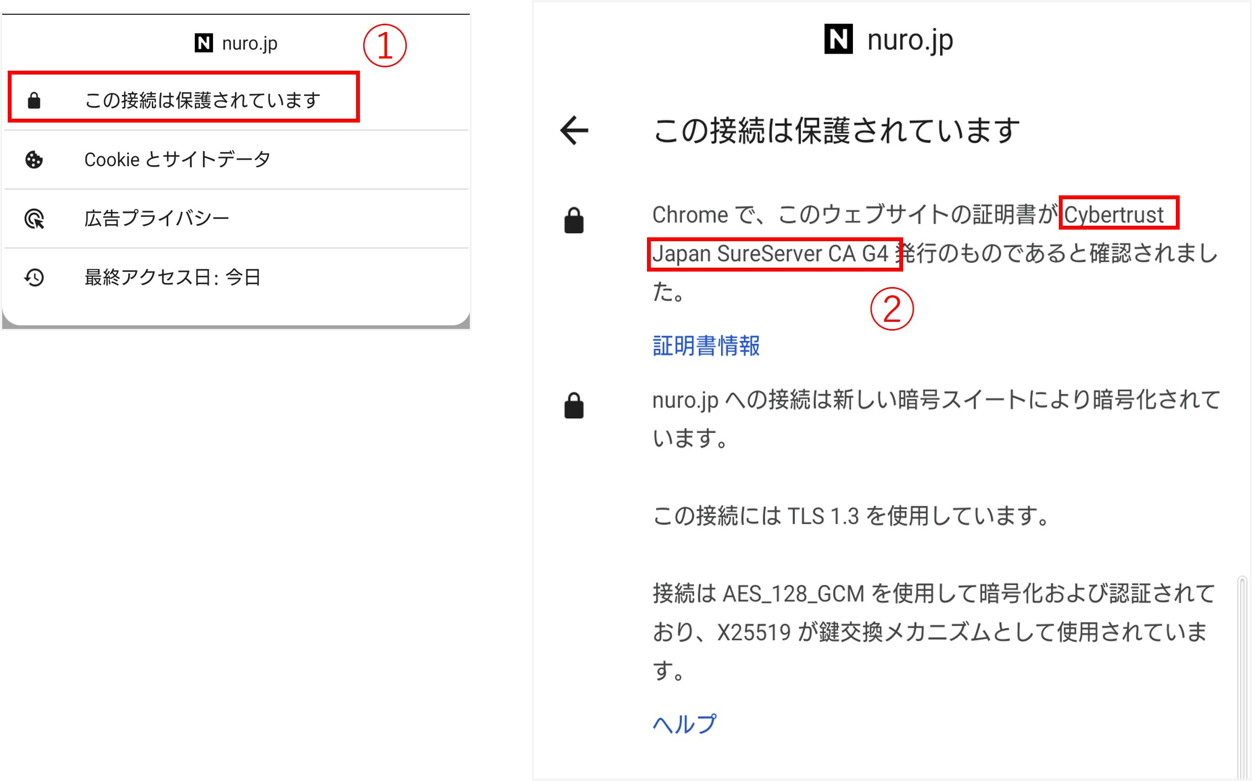Click lock icon beside certificate text
This screenshot has width=1252, height=781.
[574, 221]
